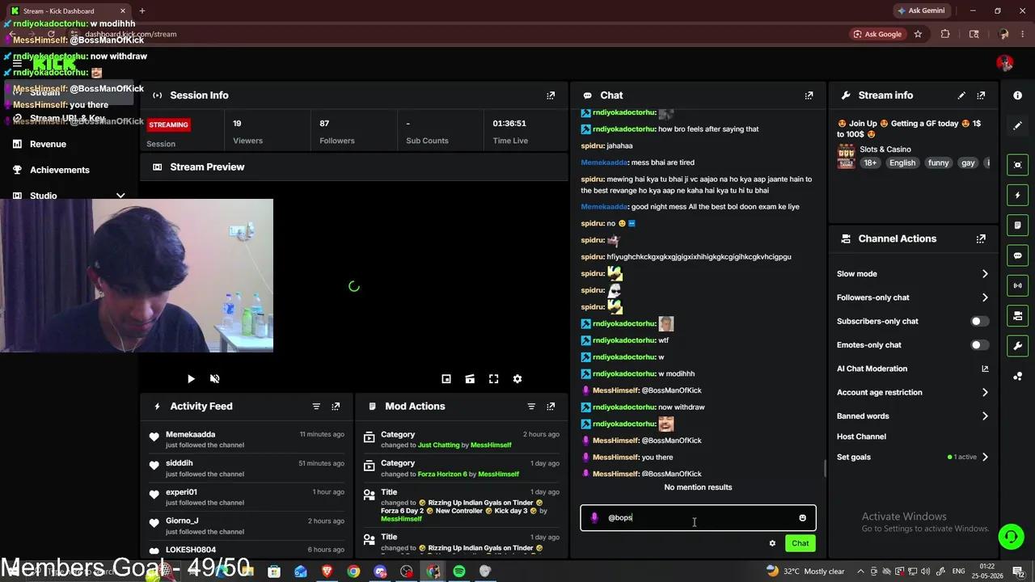Toggle Emotes-only chat switch
The height and width of the screenshot is (582, 1035).
pos(979,345)
